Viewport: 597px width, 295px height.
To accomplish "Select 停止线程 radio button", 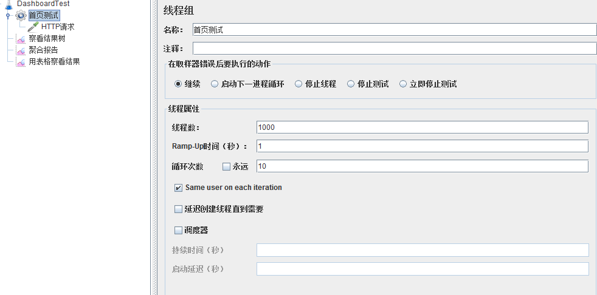I will (x=298, y=84).
